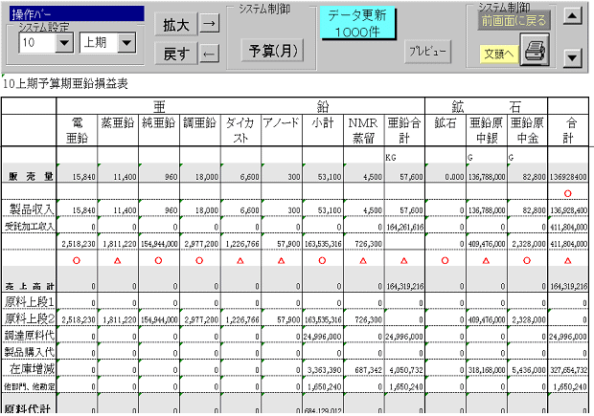Click the 327,654,732 cell in 合計 column
Viewport: 594px width, 416px height.
(x=568, y=370)
